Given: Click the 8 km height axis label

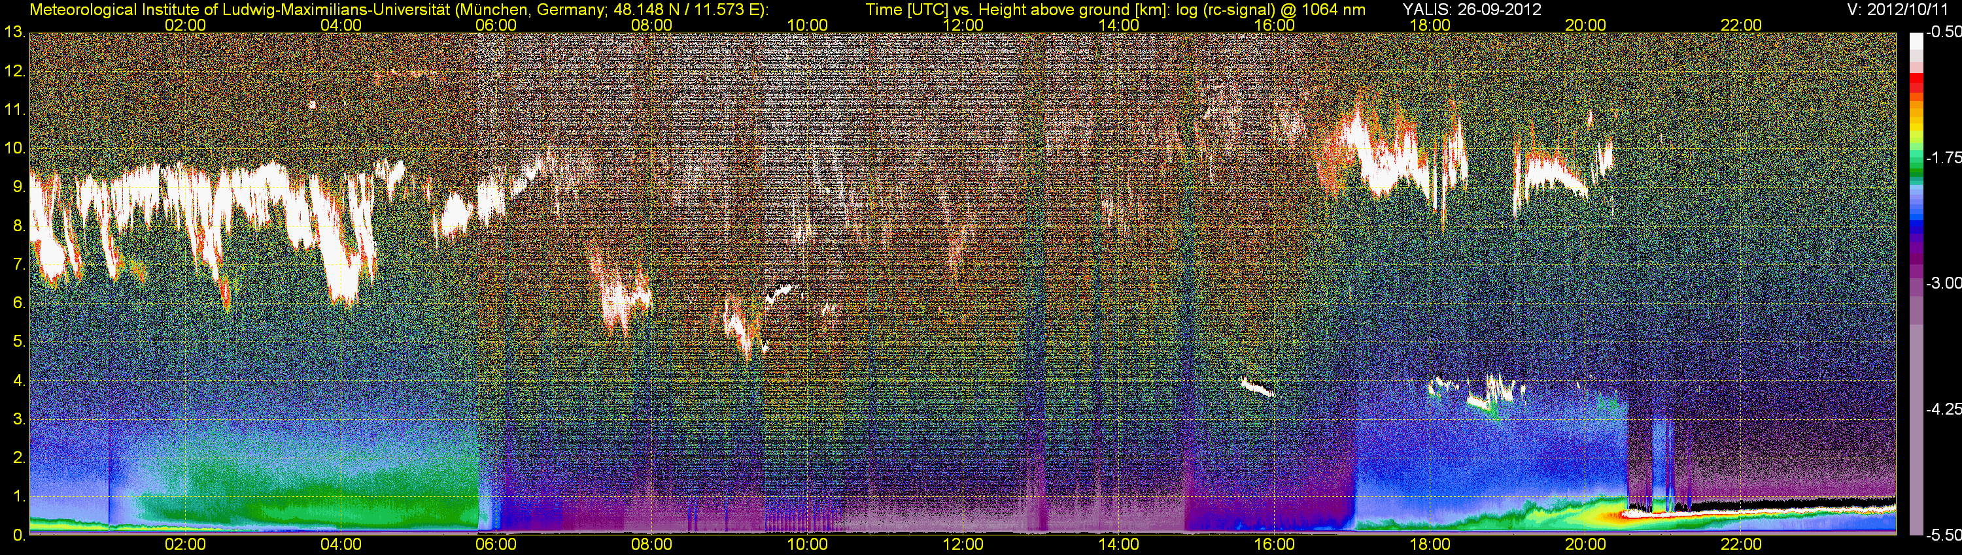Looking at the screenshot, I should (19, 226).
